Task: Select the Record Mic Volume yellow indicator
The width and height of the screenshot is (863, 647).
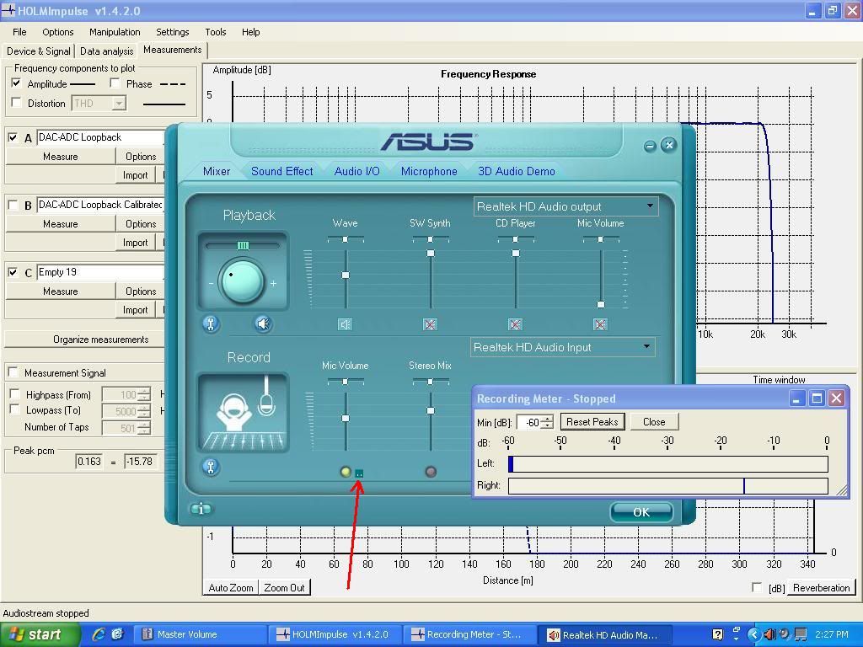Action: tap(346, 472)
